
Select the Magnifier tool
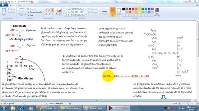point(53,14)
